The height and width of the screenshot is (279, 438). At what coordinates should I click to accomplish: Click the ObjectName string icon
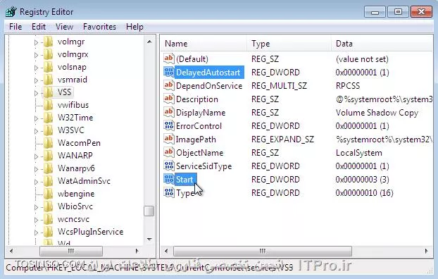[x=169, y=153]
